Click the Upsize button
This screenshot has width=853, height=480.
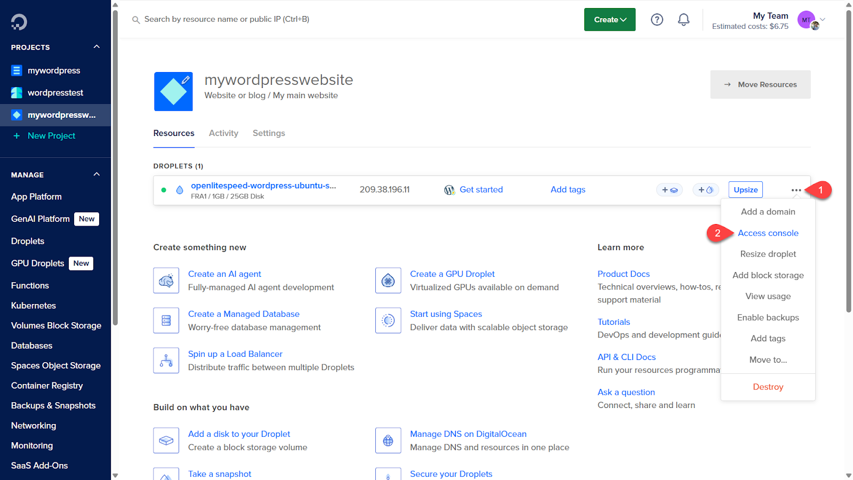[746, 190]
